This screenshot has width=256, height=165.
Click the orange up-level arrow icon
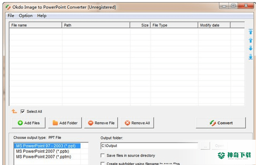point(14,112)
